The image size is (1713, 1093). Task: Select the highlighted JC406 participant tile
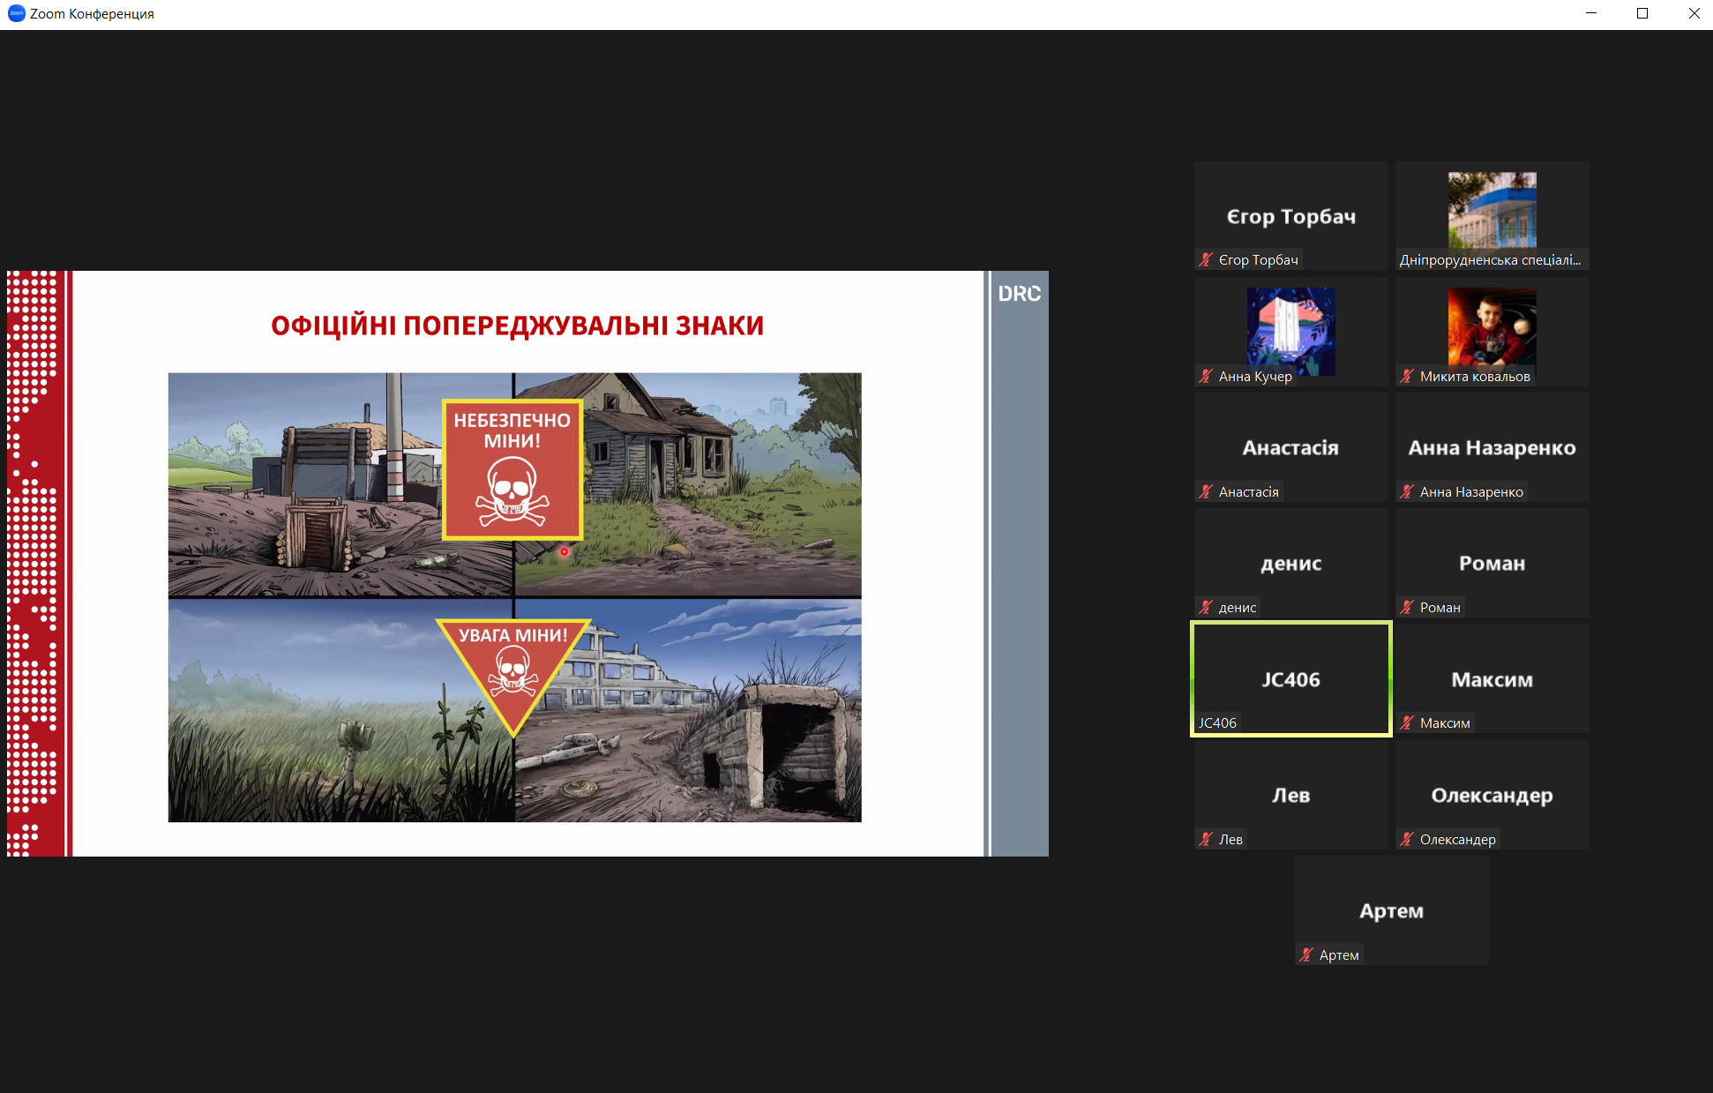click(x=1290, y=678)
